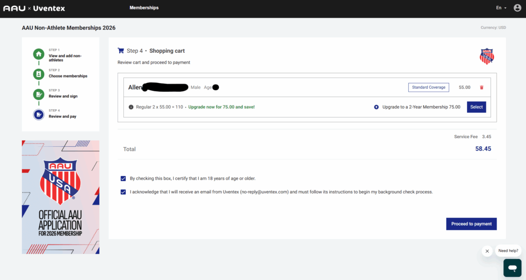The image size is (526, 280).
Task: Click the Step 3 review and sign icon
Action: pyautogui.click(x=39, y=94)
